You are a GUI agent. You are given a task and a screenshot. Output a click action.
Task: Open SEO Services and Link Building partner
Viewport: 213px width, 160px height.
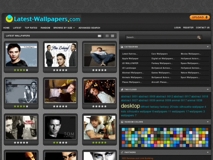[137, 158]
